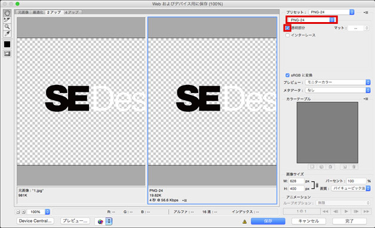Image resolution: width=375 pixels, height=228 pixels.
Task: Click the first frame rewind button
Action: 325,211
